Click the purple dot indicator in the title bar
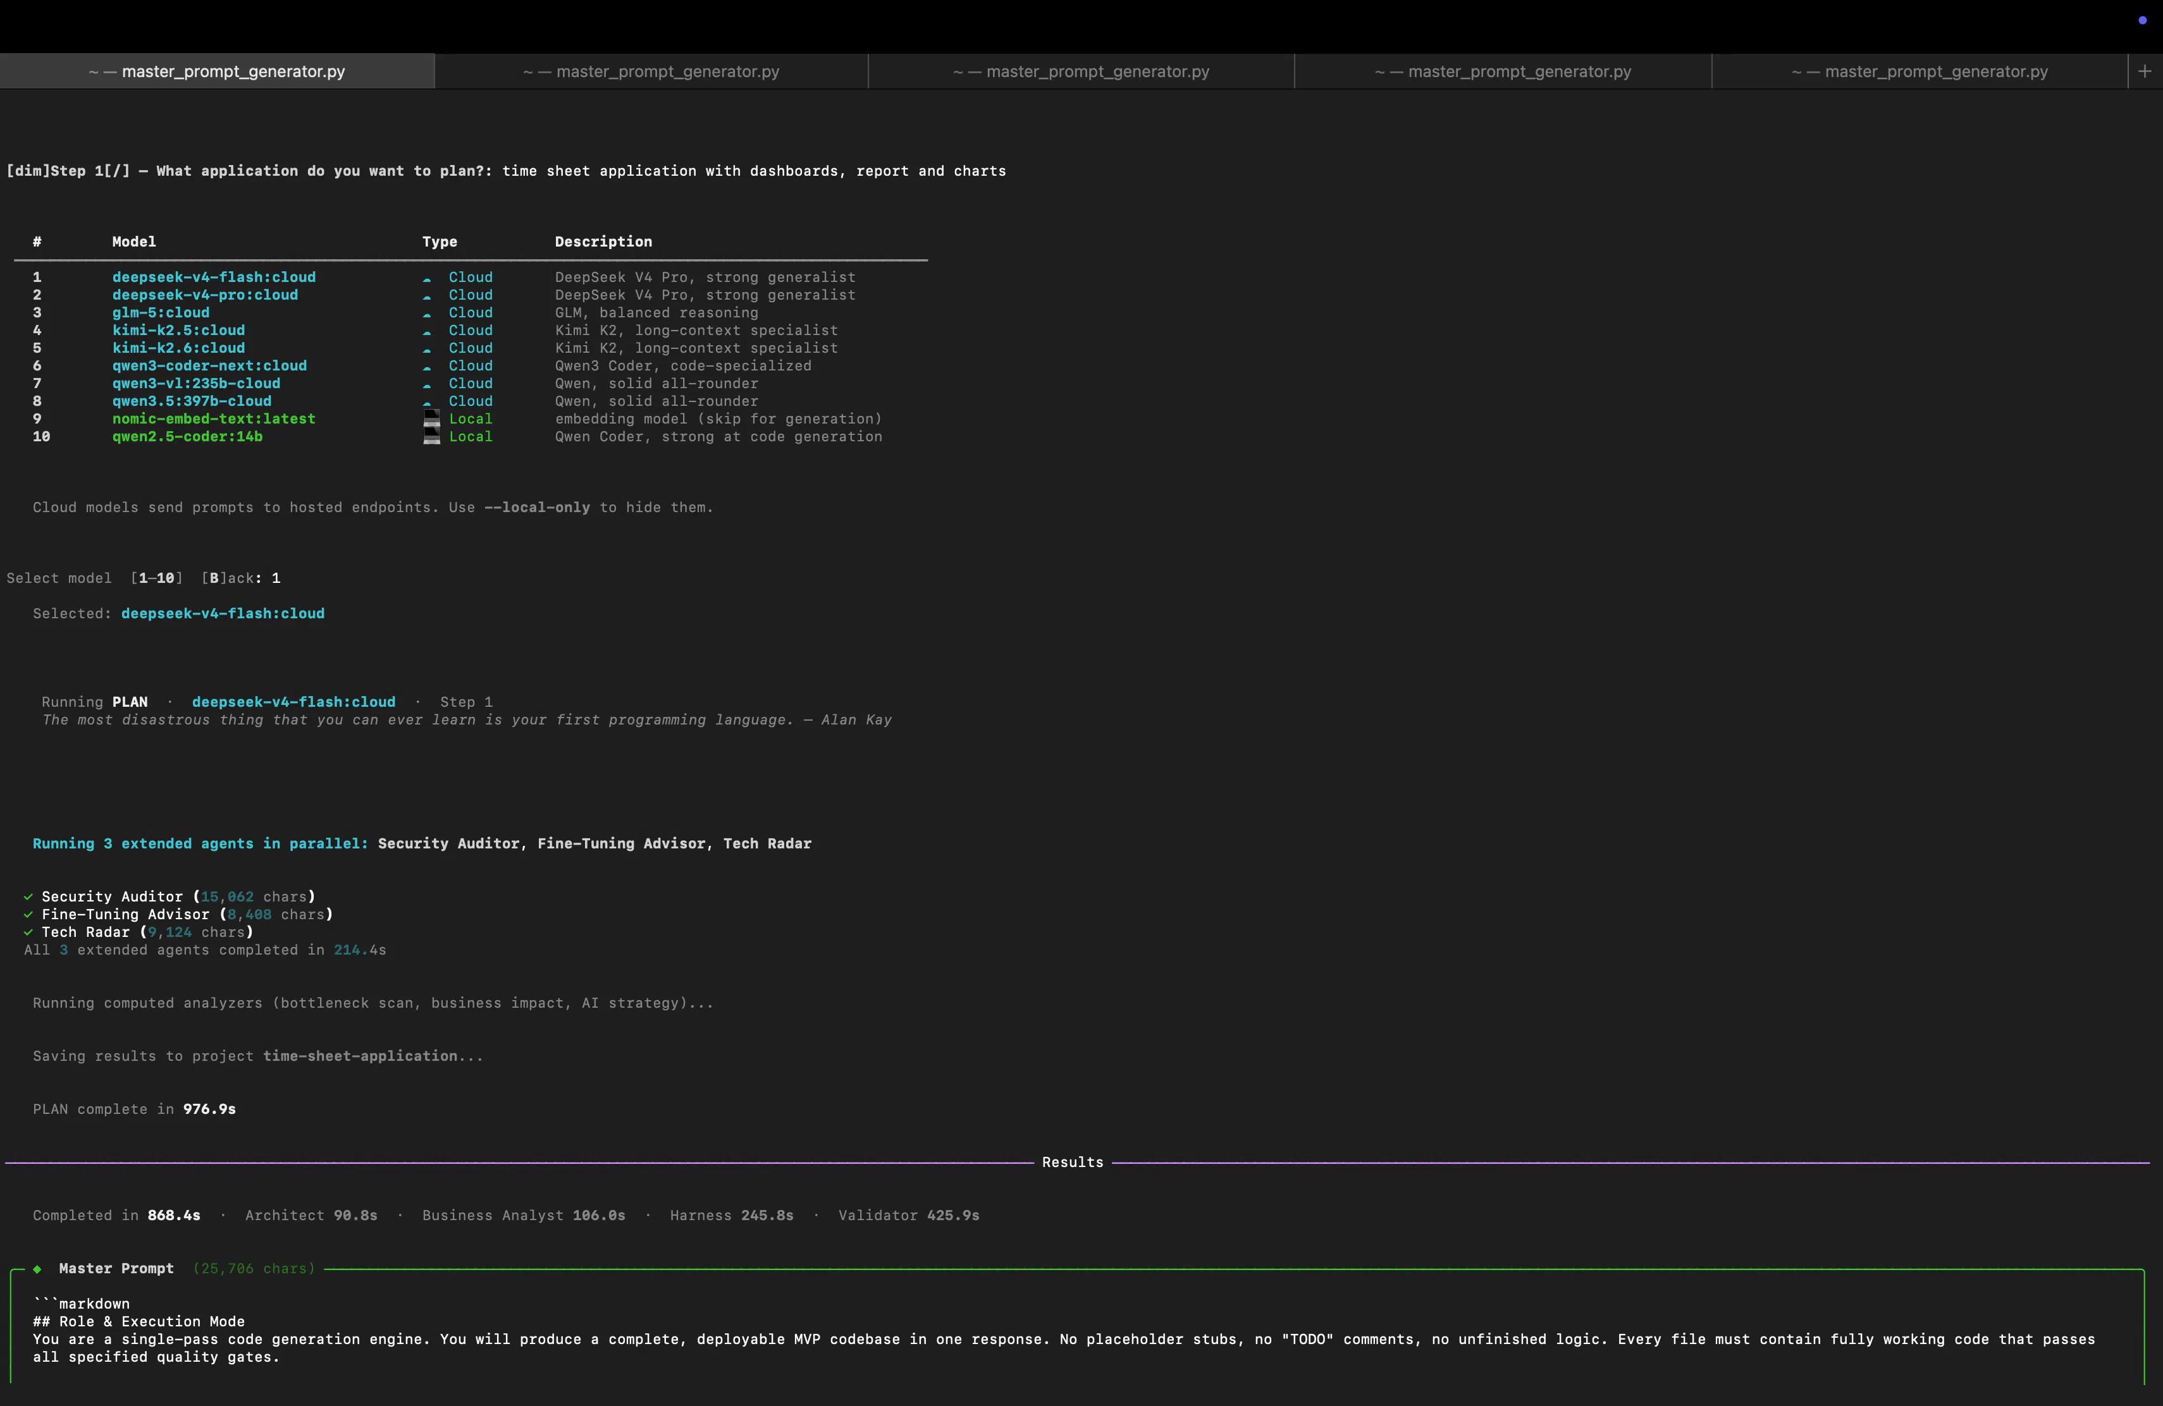 pyautogui.click(x=2142, y=20)
